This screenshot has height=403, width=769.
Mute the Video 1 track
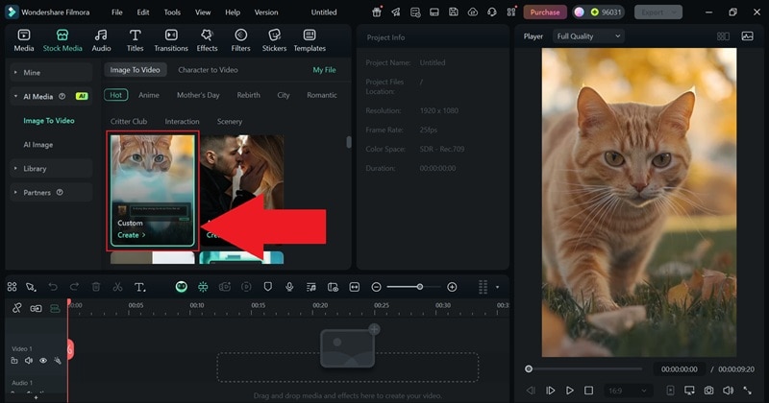[x=29, y=361]
